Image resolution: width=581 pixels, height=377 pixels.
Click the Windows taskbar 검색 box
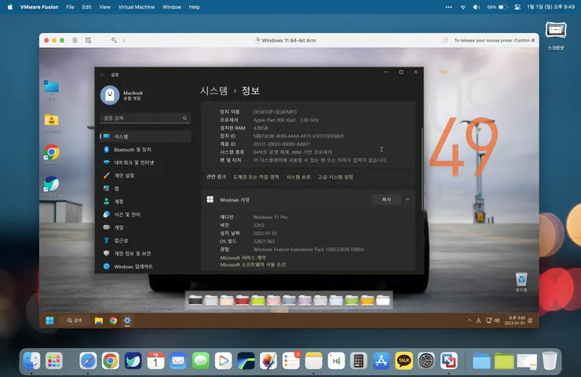pos(75,320)
